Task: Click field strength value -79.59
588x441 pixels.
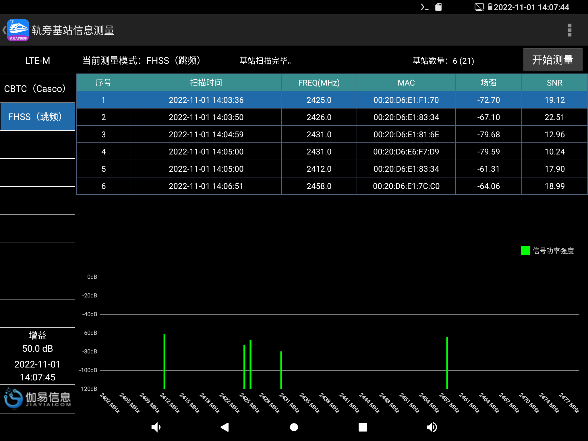Action: click(489, 152)
